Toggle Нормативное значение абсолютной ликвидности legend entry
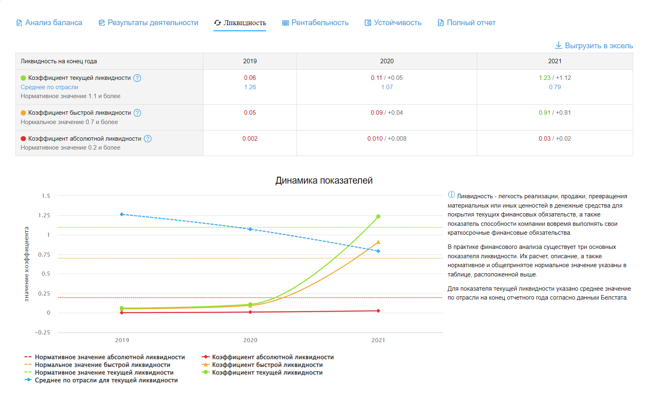The width and height of the screenshot is (647, 407). click(x=110, y=357)
